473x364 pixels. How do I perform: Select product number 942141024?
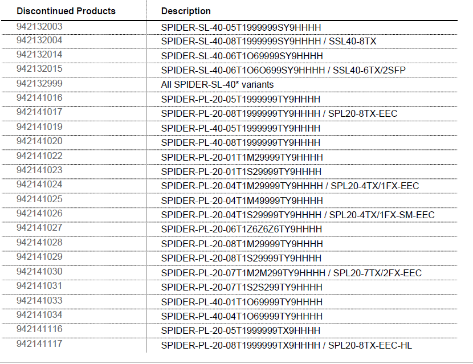(x=39, y=184)
